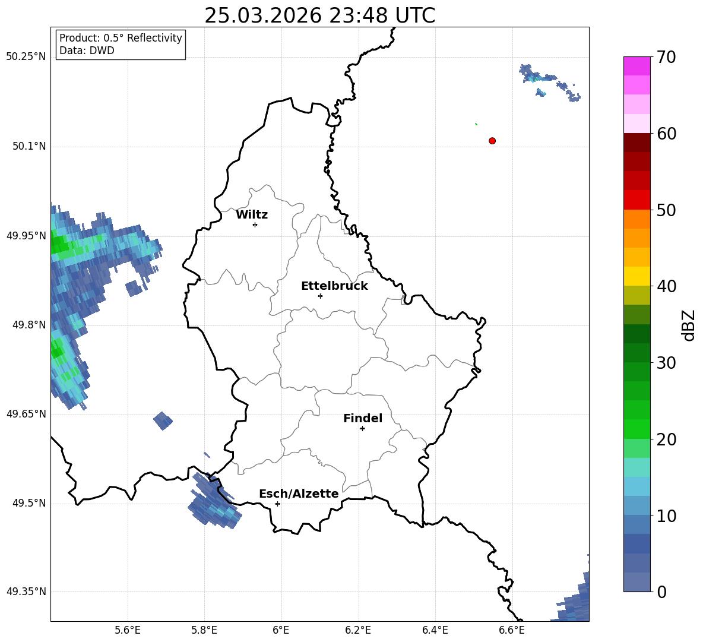Click the 30 value on the colorbar
Image resolution: width=703 pixels, height=642 pixels.
(x=666, y=362)
